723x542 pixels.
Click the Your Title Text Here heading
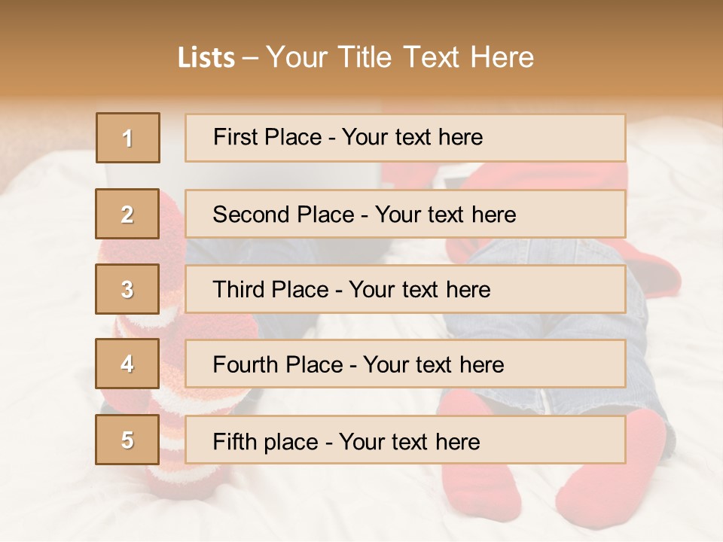coord(400,58)
